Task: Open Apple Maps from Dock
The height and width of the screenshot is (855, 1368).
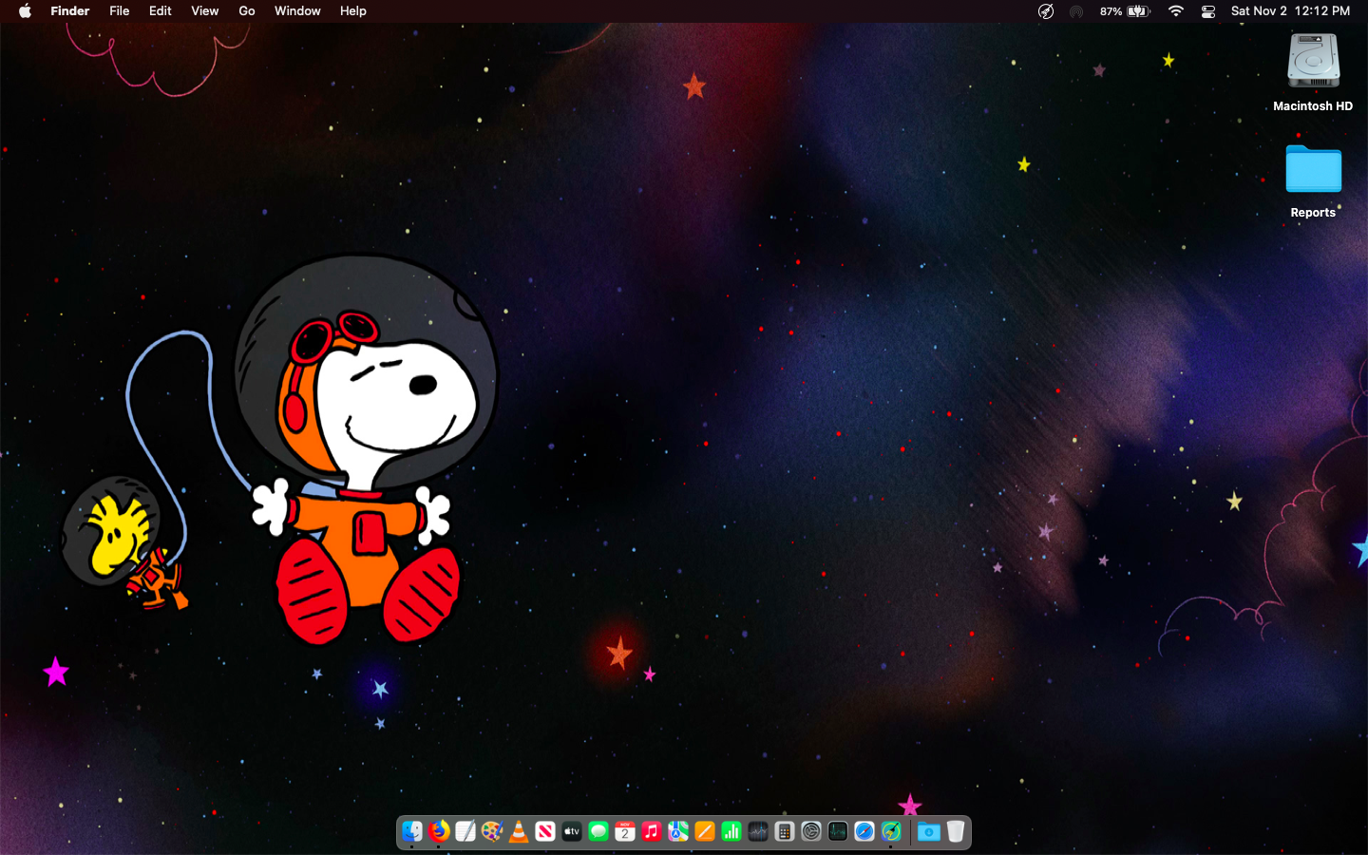Action: (678, 831)
